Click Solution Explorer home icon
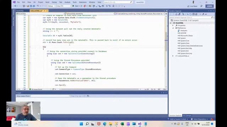This screenshot has width=227, height=127. 176,14
